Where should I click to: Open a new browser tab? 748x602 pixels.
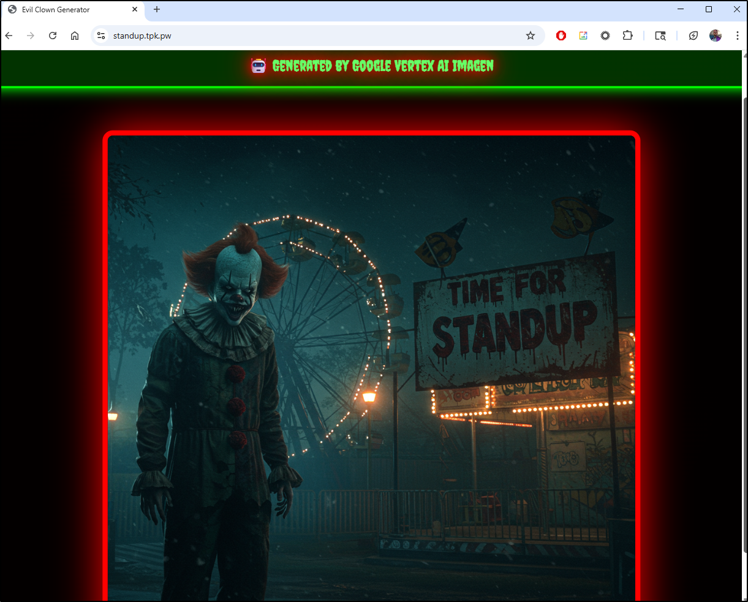157,10
